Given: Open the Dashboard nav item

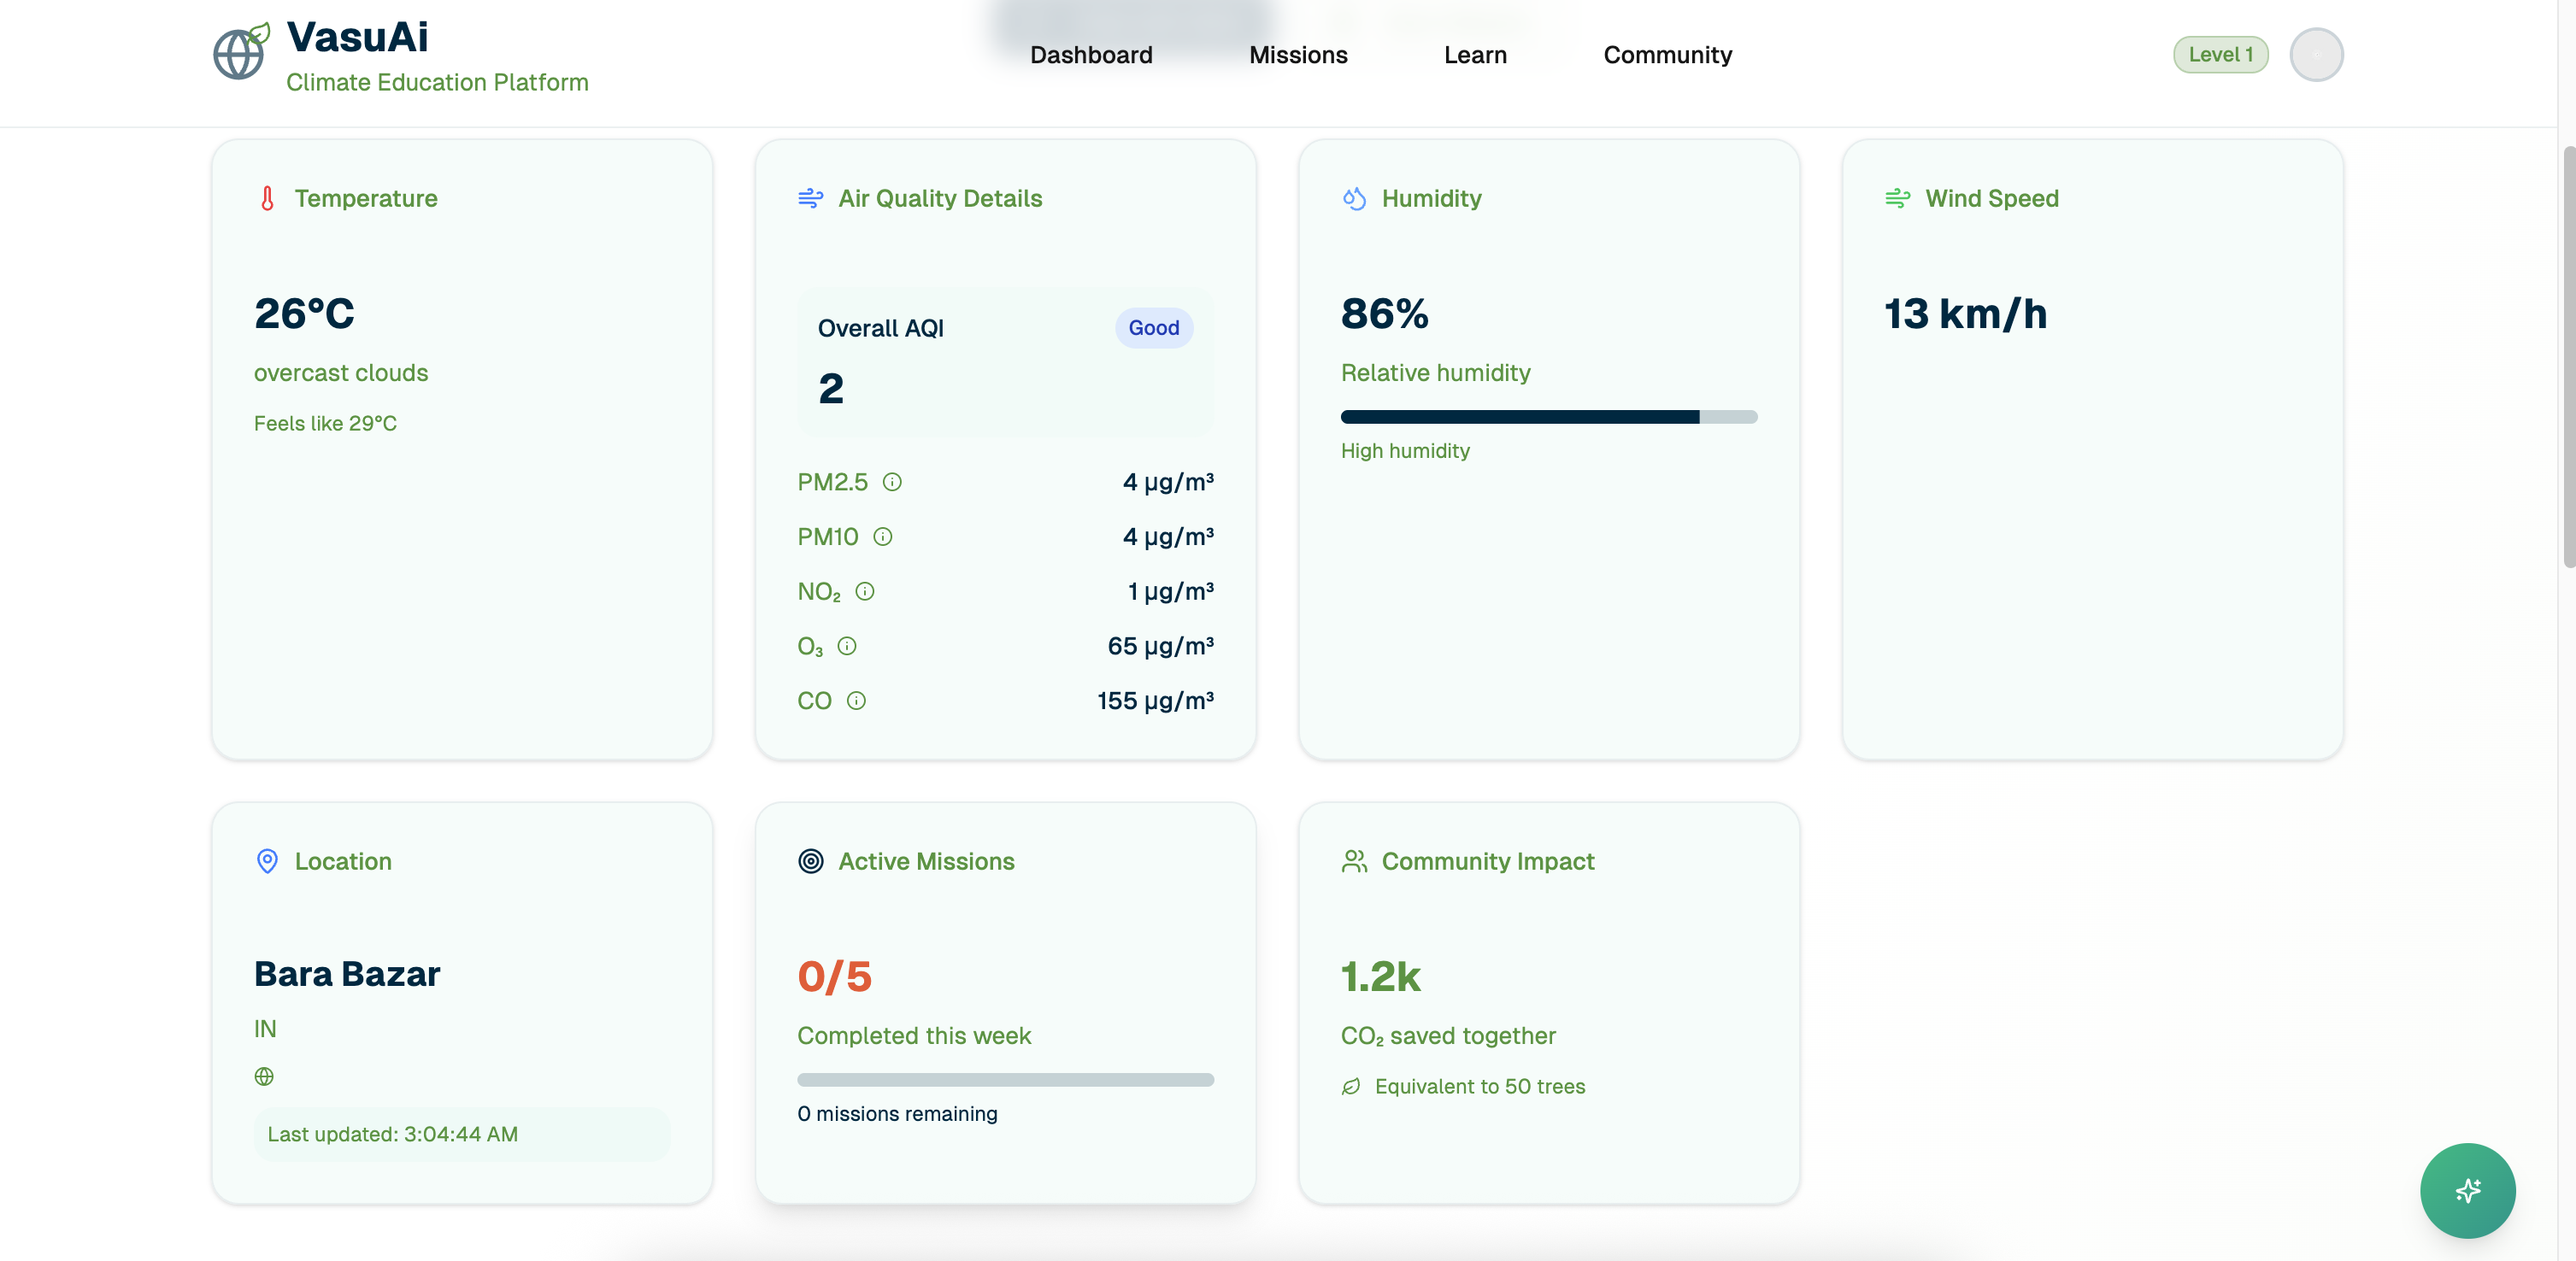Looking at the screenshot, I should coord(1091,55).
